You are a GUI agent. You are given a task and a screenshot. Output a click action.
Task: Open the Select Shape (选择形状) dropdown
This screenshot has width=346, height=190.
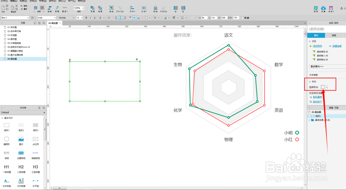[324, 87]
